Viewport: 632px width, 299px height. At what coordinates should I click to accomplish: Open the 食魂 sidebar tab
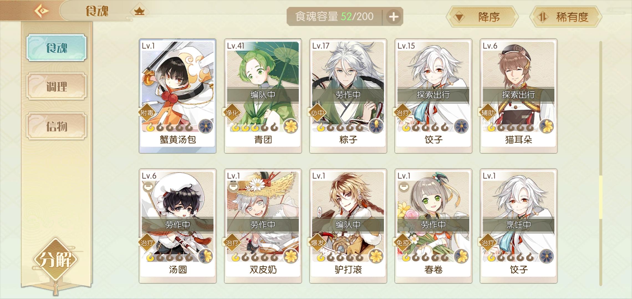coord(57,48)
